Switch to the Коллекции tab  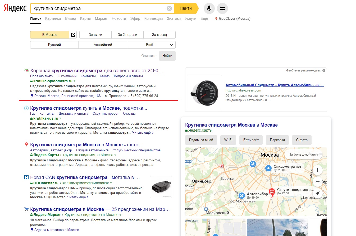[x=154, y=18]
